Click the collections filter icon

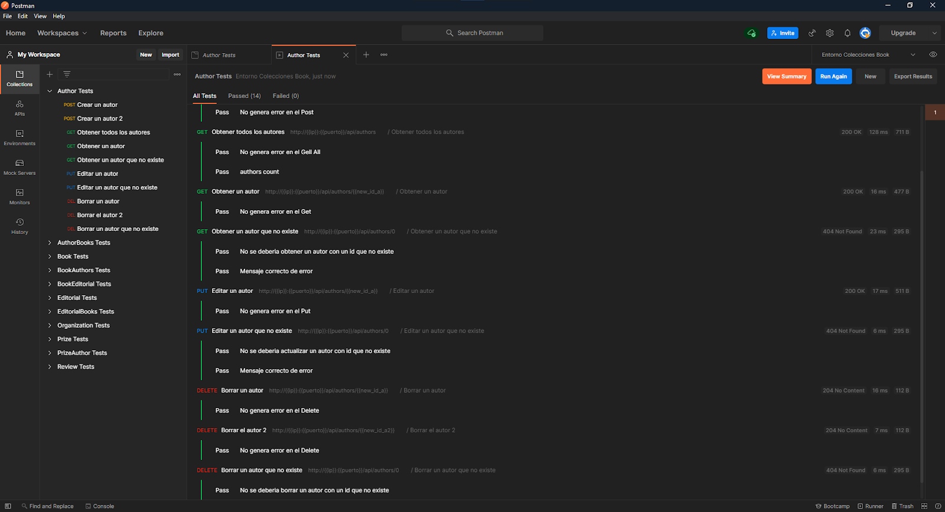coord(67,74)
